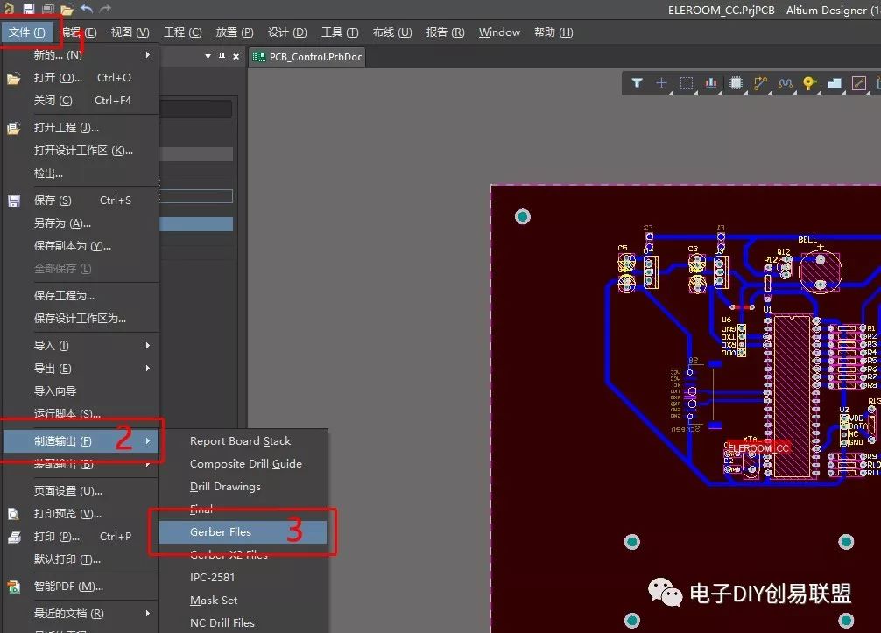Viewport: 881px width, 633px height.
Task: Open the 文件 (F) menu
Action: (26, 32)
